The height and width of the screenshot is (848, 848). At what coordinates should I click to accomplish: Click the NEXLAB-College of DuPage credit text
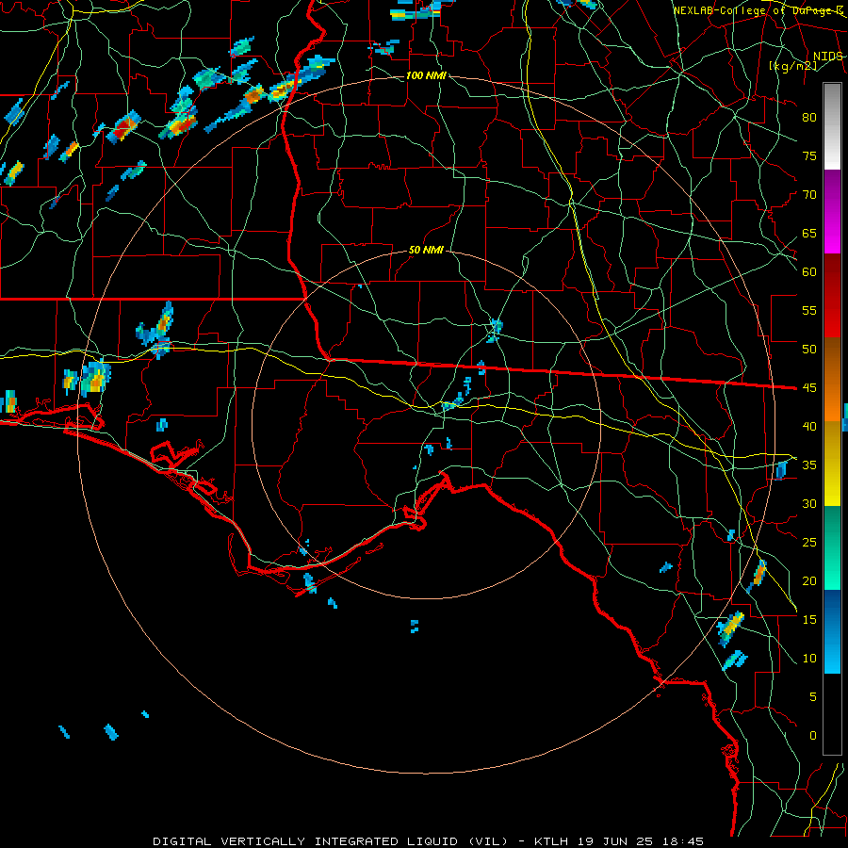[758, 10]
